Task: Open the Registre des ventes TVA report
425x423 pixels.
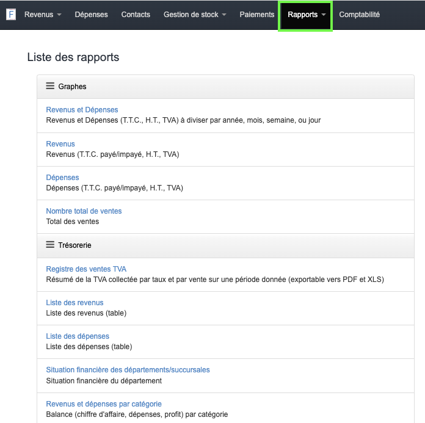Action: coord(86,269)
